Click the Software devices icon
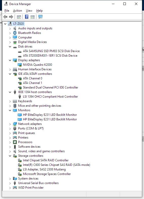Image resolution: width=144 pixels, height=199 pixels. [x=15, y=147]
